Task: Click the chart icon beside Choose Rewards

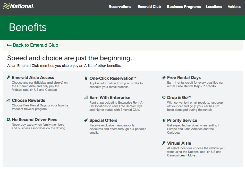Action: coord(9,100)
